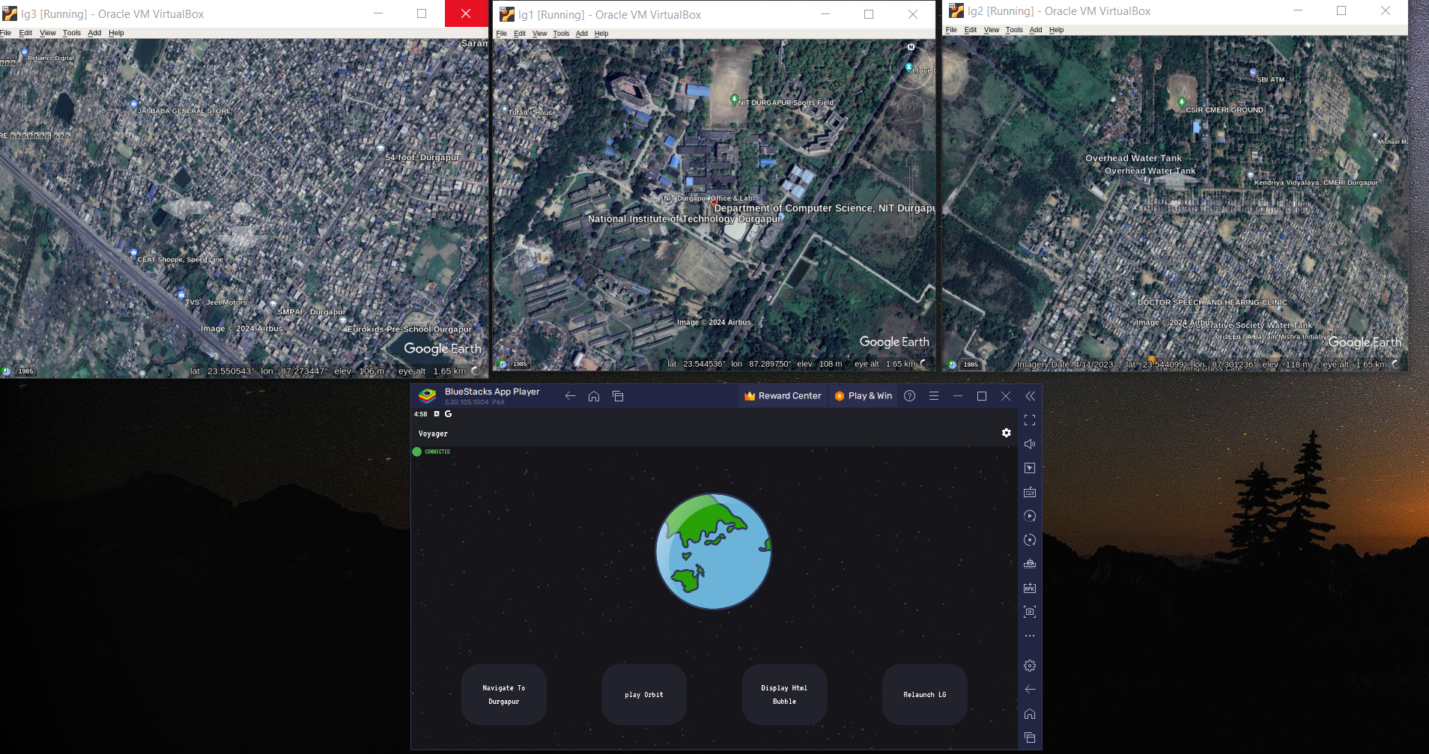Click NIT DURGAPUR Sports Field marker in lg1

(734, 100)
